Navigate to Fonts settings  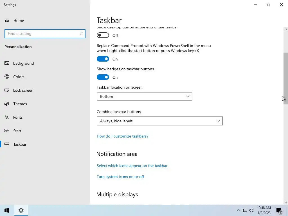pyautogui.click(x=18, y=117)
